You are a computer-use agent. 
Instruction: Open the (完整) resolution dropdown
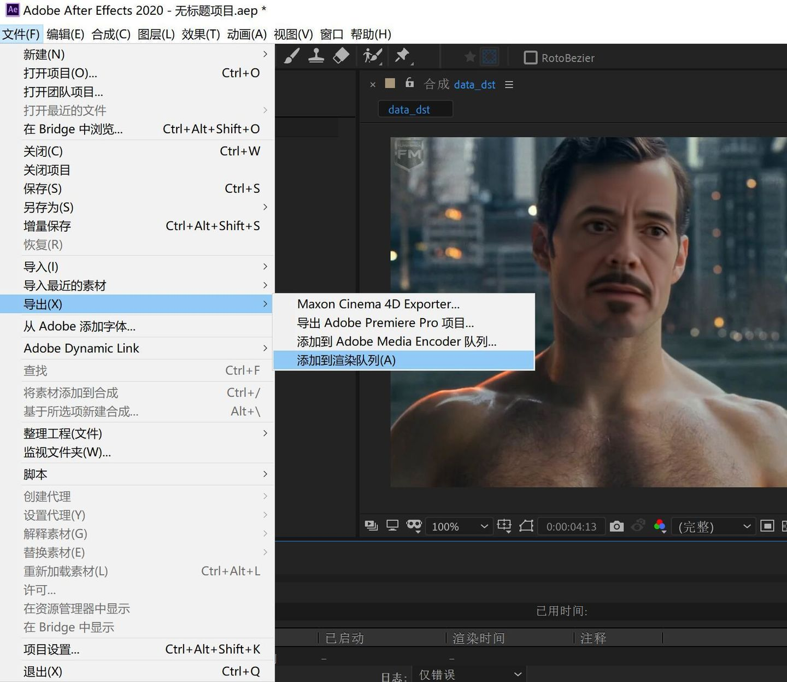click(713, 527)
